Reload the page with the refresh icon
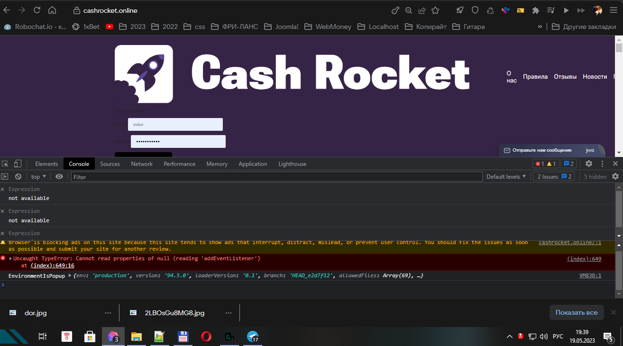This screenshot has height=346, width=623. click(x=37, y=10)
